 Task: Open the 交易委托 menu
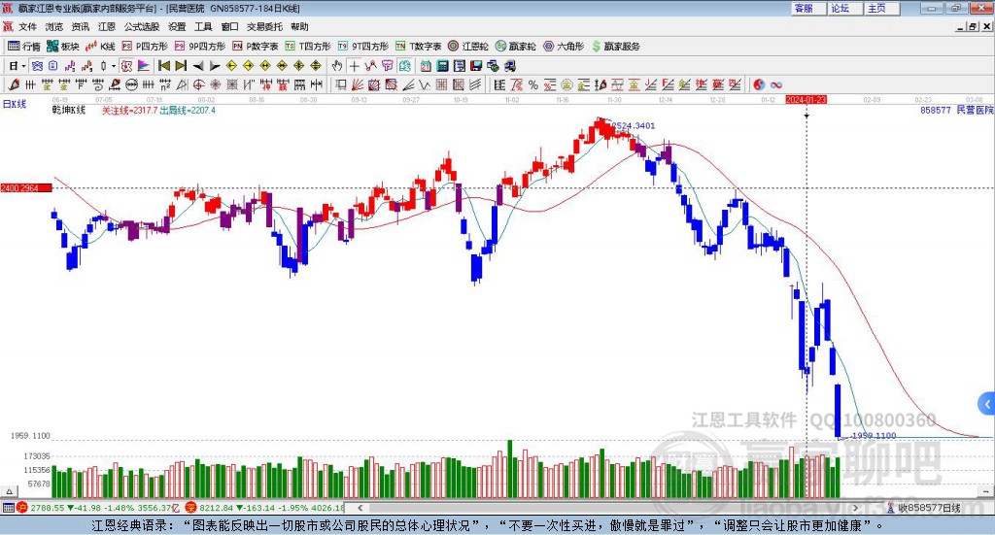click(264, 26)
